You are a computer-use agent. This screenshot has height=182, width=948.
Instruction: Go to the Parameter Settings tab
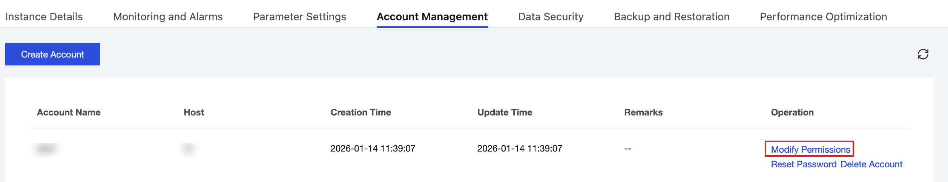(x=299, y=17)
